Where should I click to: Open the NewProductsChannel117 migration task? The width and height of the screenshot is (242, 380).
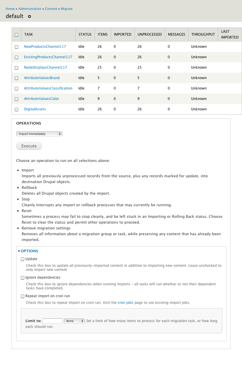tap(45, 46)
